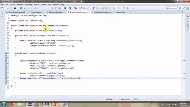Switch to applicationContext.xml editor tab
Image resolution: width=190 pixels, height=107 pixels.
(x=102, y=12)
